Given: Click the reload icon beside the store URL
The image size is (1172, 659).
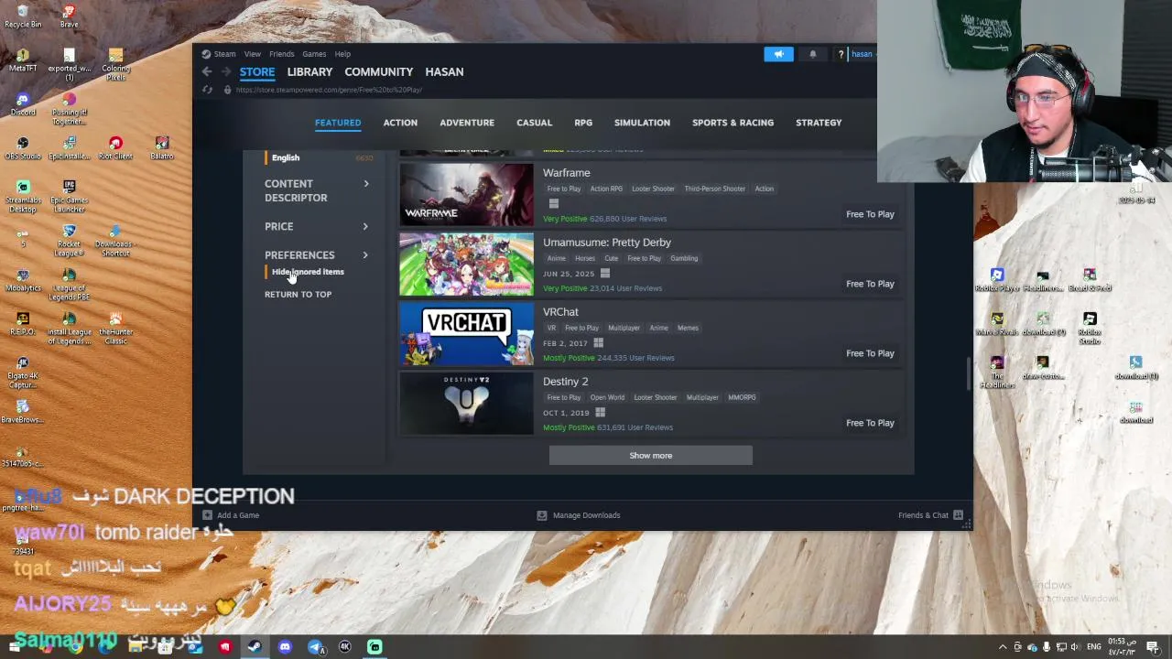Looking at the screenshot, I should 207,90.
